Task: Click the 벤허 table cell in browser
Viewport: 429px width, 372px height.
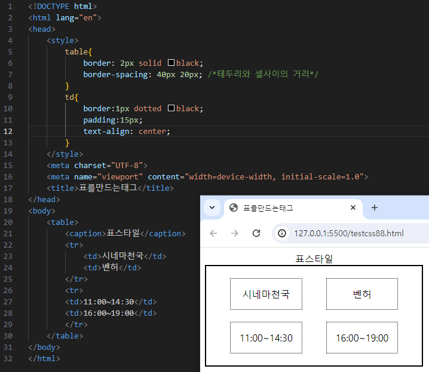Action: (x=361, y=294)
